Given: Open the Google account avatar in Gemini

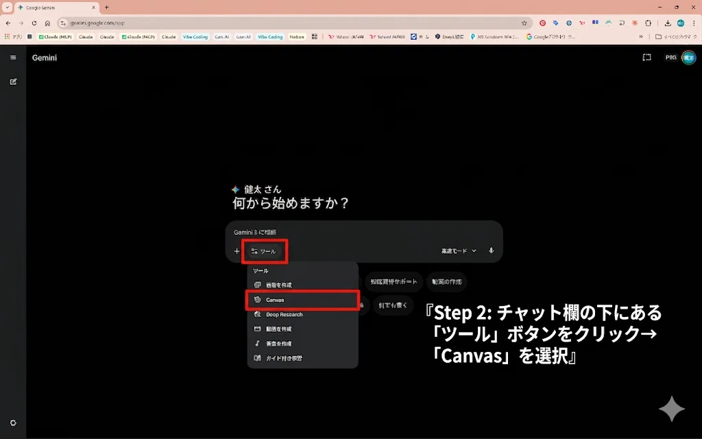Looking at the screenshot, I should (x=688, y=58).
